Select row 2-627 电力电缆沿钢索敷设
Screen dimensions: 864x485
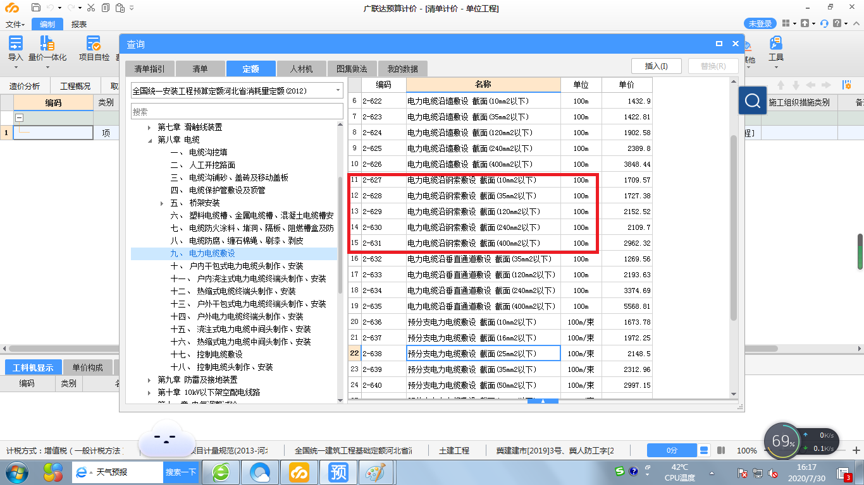[500, 180]
